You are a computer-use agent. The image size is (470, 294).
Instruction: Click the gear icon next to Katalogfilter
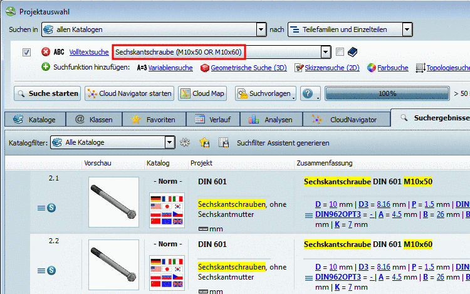185,142
